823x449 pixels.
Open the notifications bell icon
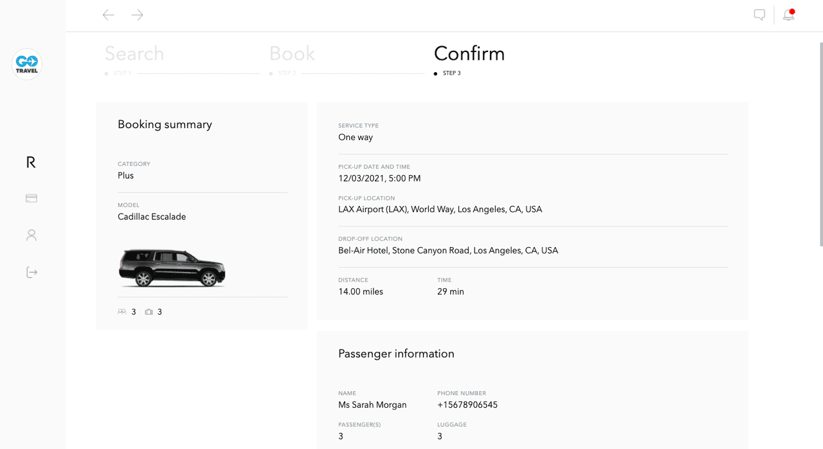click(788, 15)
